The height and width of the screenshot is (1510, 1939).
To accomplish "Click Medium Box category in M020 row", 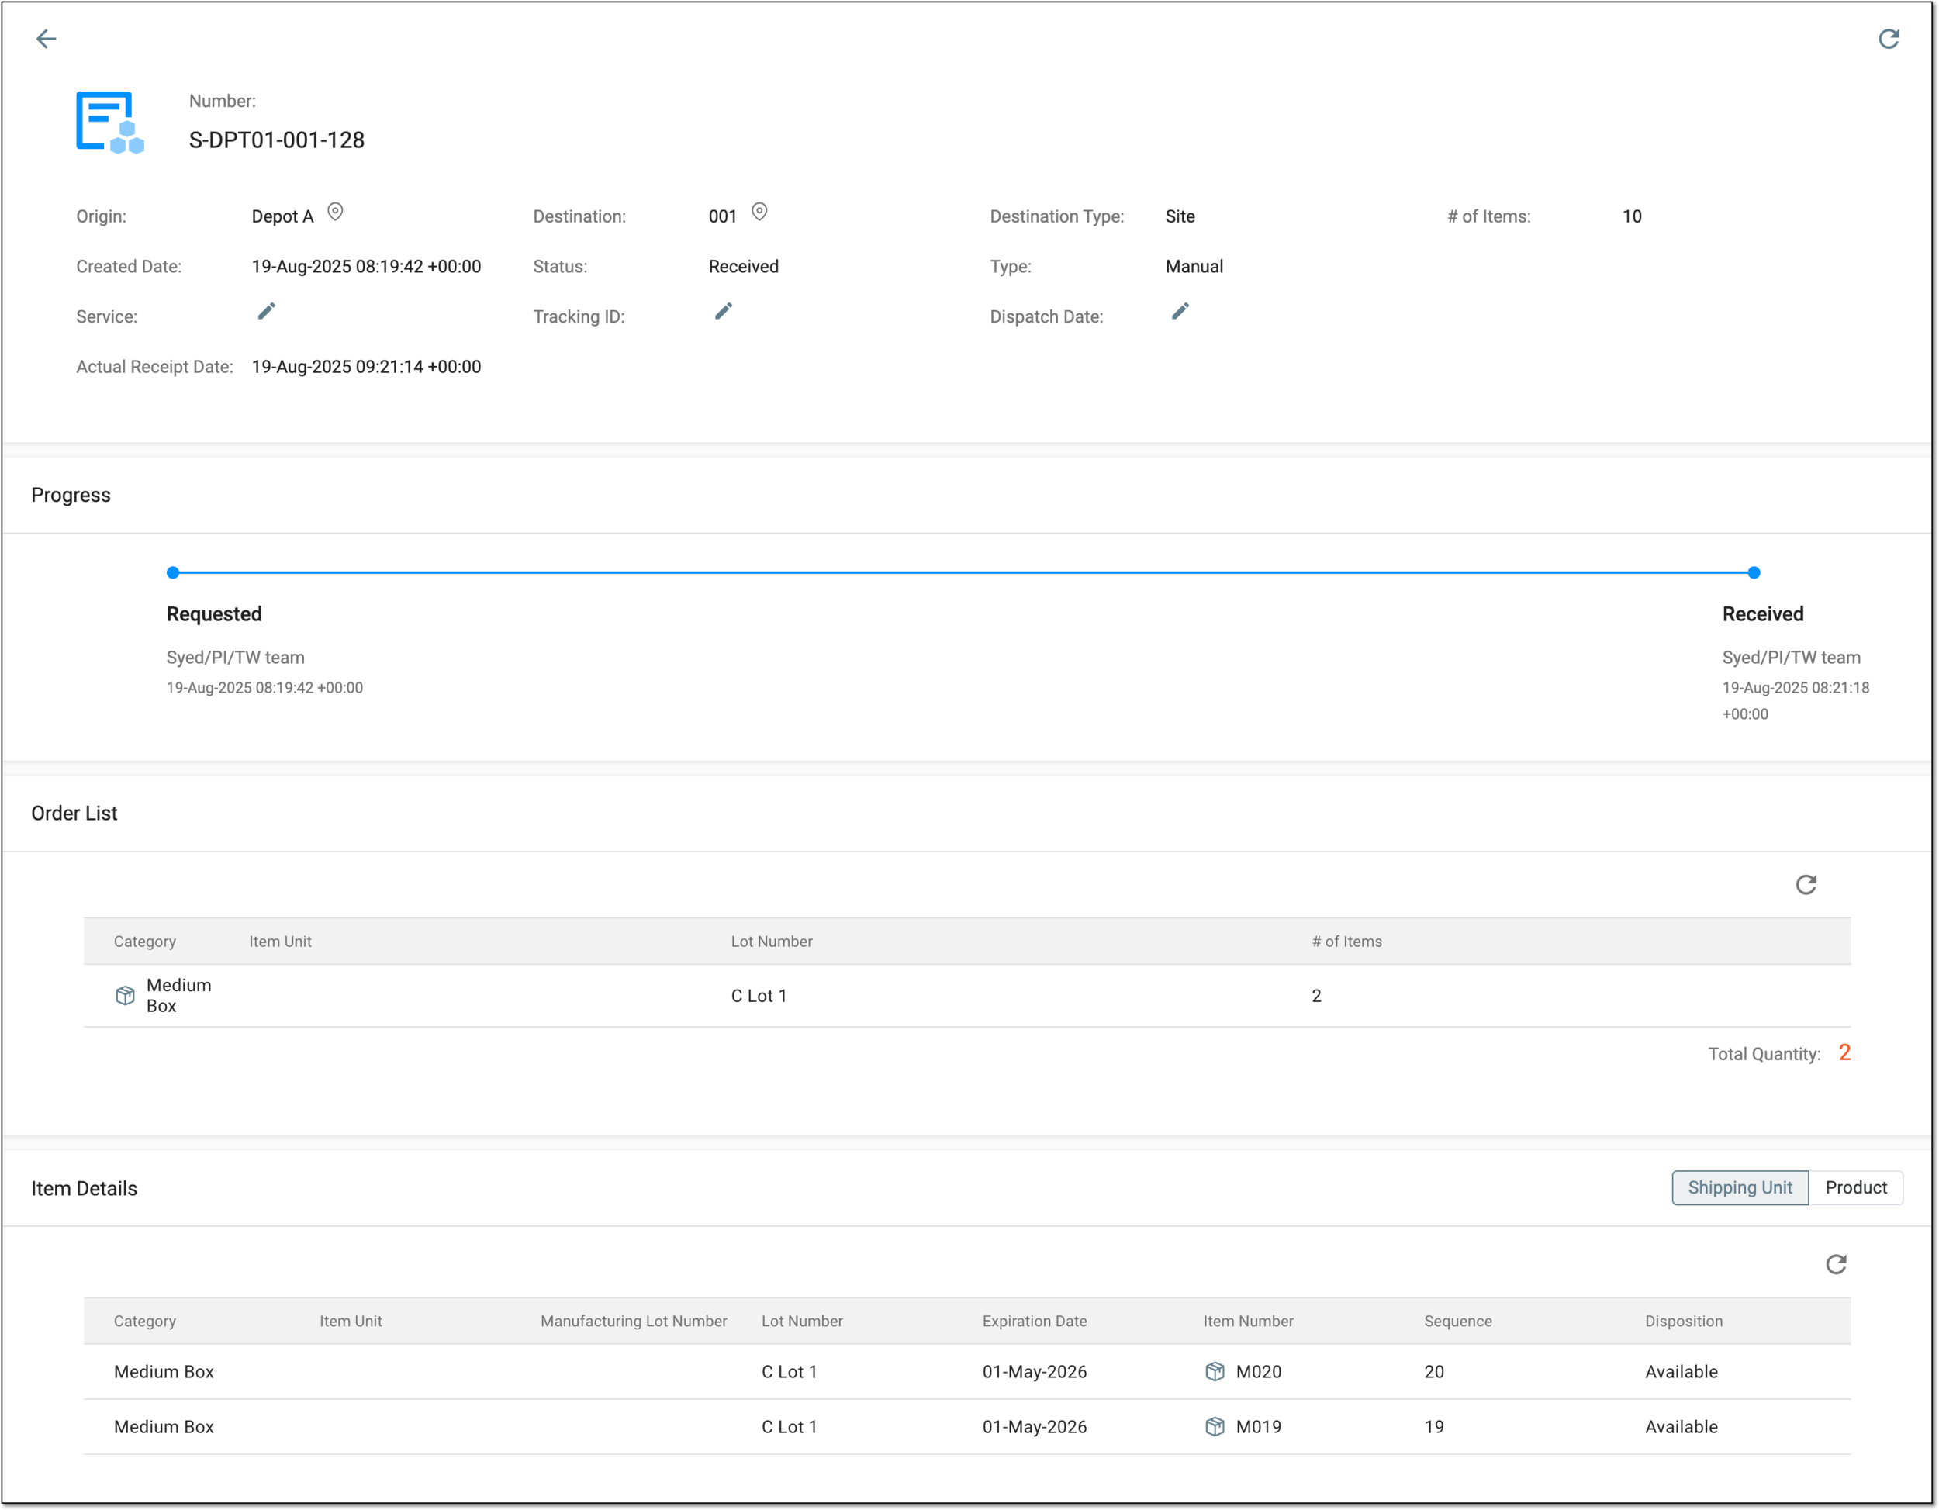I will pyautogui.click(x=164, y=1371).
